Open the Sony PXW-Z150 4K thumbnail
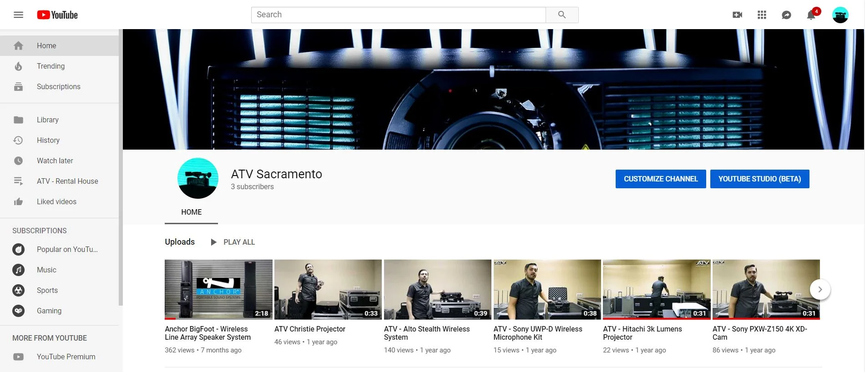Screen dimensions: 865x372 tap(766, 290)
